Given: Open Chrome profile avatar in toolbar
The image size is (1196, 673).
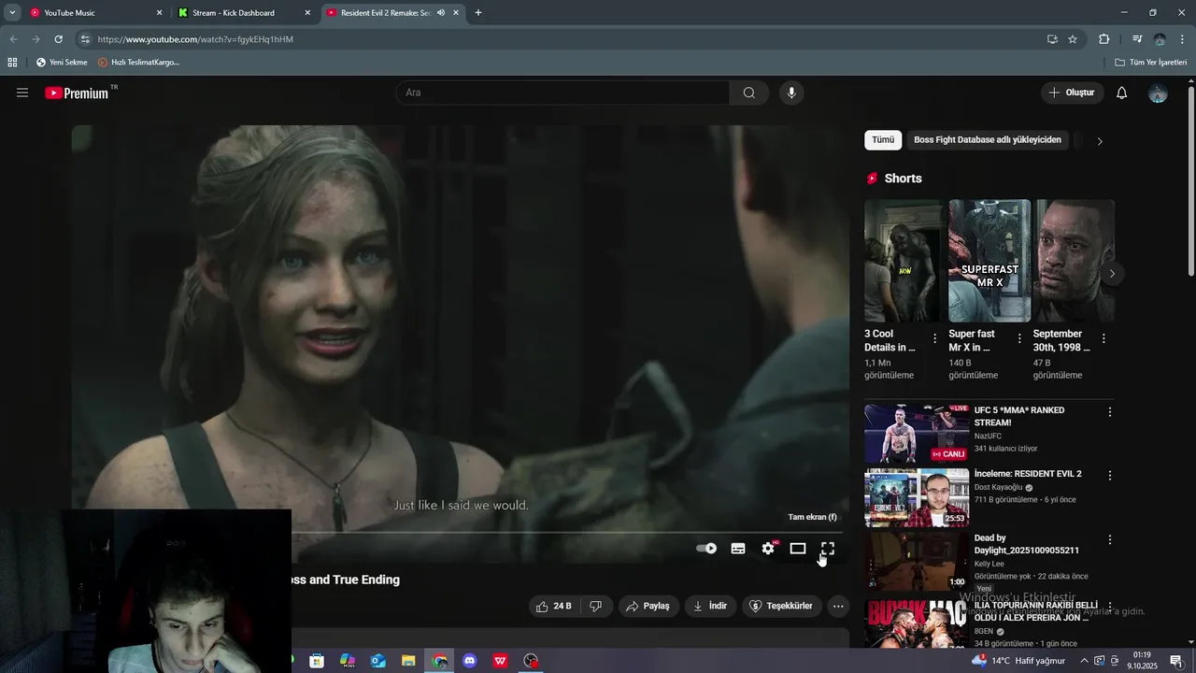Looking at the screenshot, I should pyautogui.click(x=1160, y=39).
